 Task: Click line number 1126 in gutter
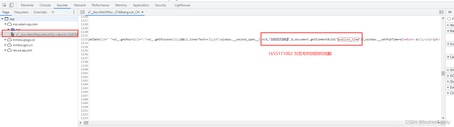[84, 17]
